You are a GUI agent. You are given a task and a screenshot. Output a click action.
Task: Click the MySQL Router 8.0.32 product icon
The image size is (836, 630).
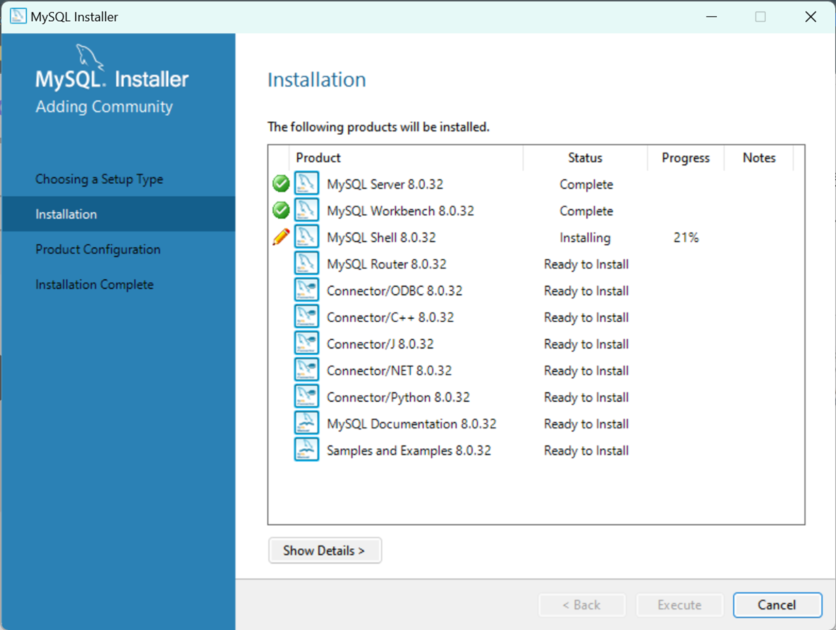click(306, 264)
